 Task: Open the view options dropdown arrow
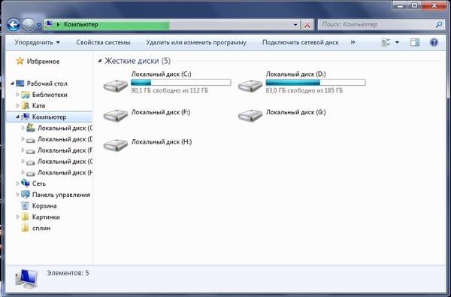tap(397, 42)
